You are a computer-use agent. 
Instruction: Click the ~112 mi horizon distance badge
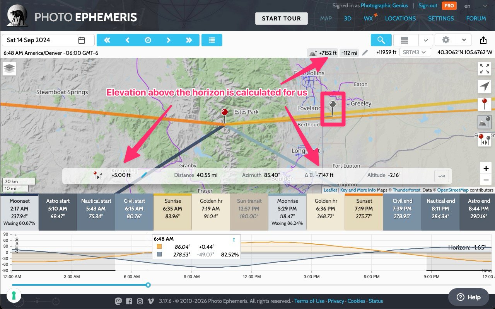(x=349, y=53)
